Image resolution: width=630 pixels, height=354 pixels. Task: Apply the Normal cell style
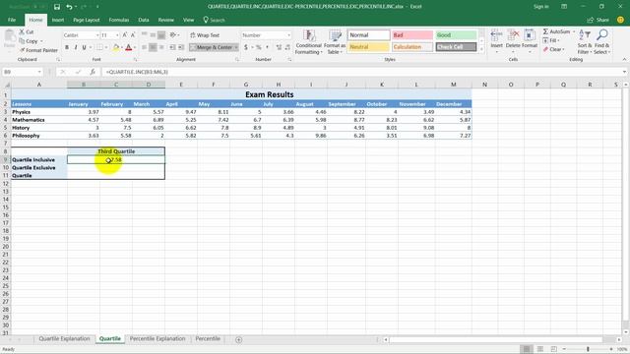click(x=368, y=35)
